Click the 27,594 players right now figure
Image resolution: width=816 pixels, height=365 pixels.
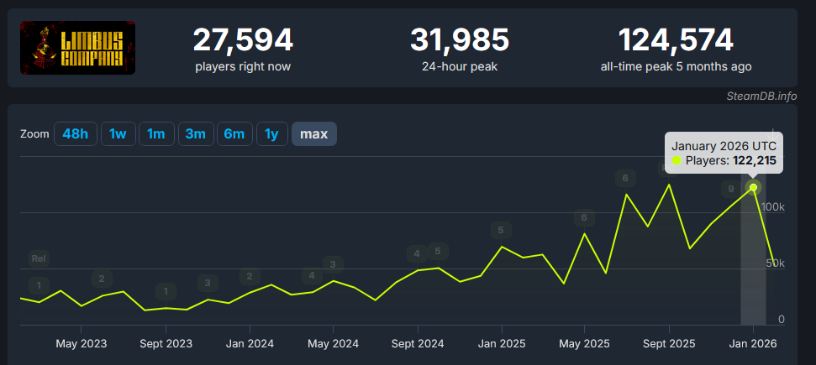[x=243, y=40]
